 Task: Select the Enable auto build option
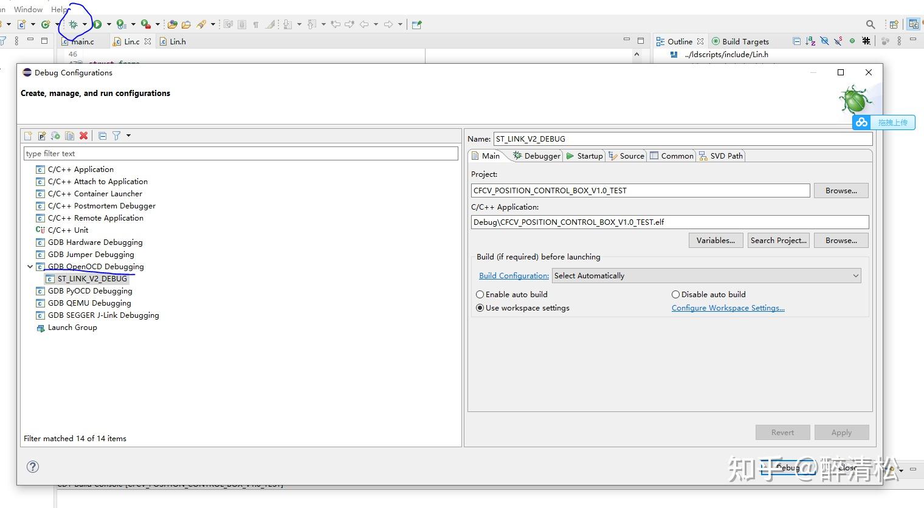point(480,294)
